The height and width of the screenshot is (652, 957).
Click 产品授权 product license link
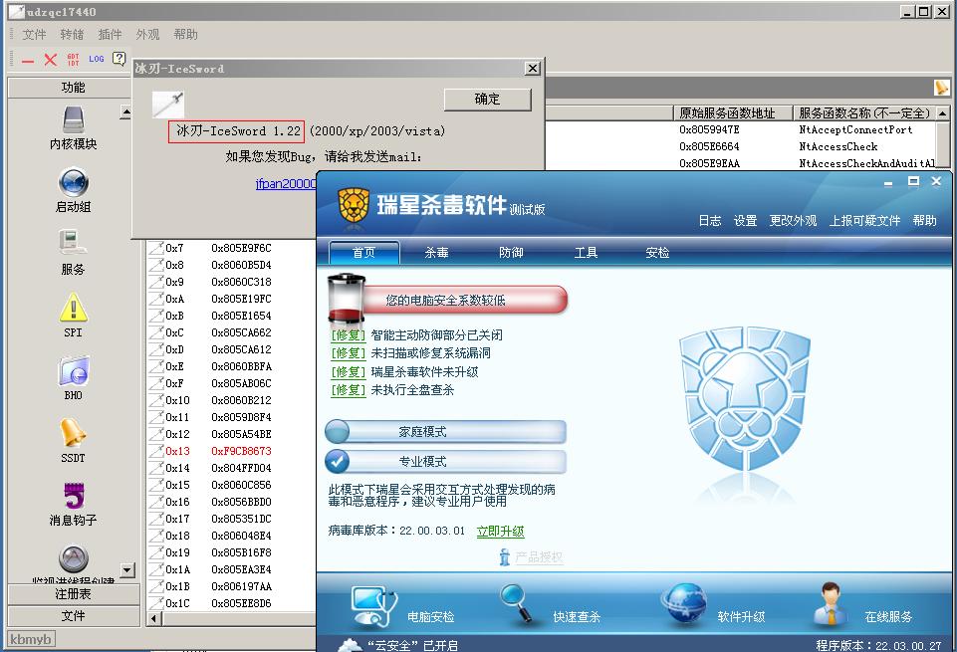(539, 556)
